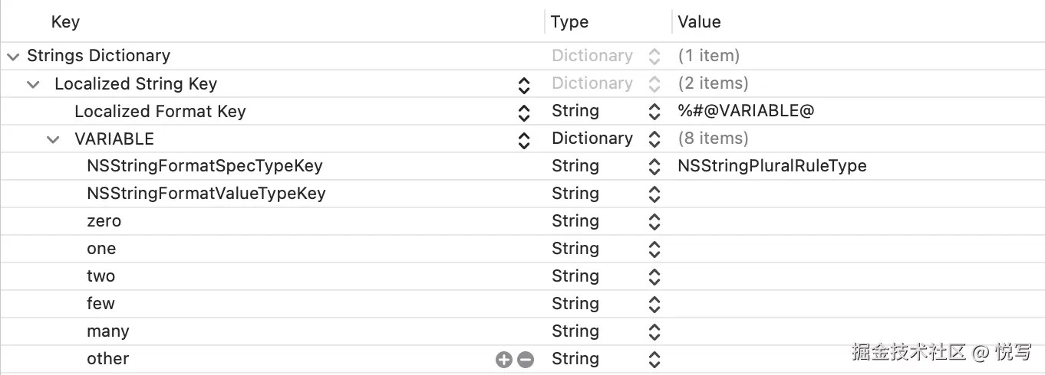Image resolution: width=1045 pixels, height=375 pixels.
Task: Click the Value column header
Action: [x=699, y=22]
